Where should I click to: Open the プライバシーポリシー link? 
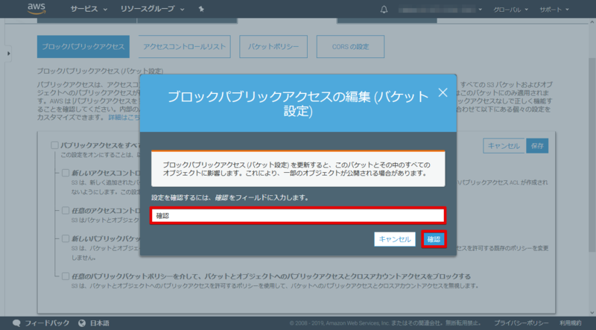point(521,323)
